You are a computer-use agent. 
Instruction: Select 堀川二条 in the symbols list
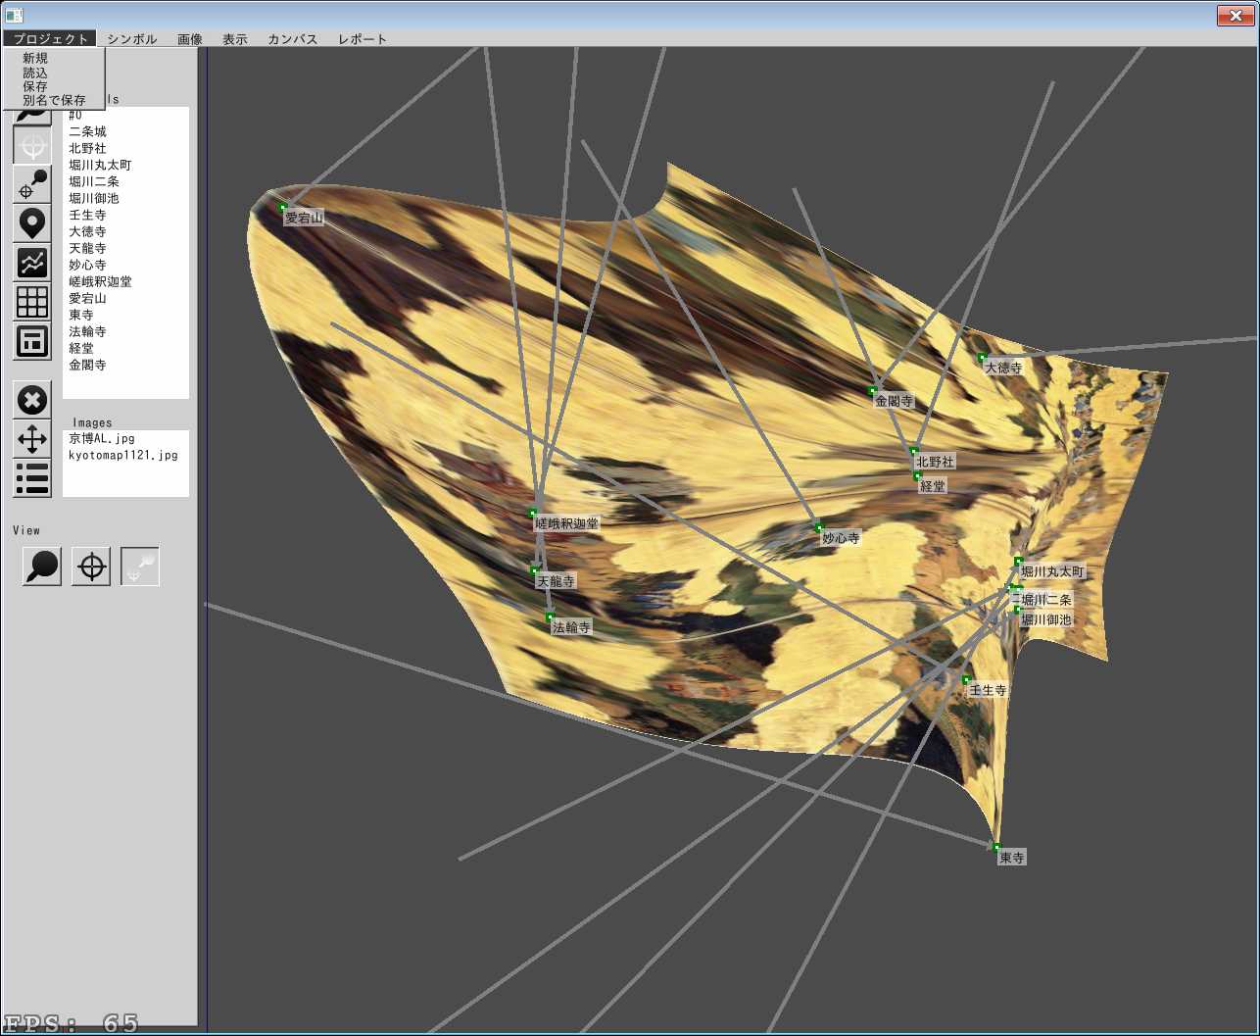point(94,181)
